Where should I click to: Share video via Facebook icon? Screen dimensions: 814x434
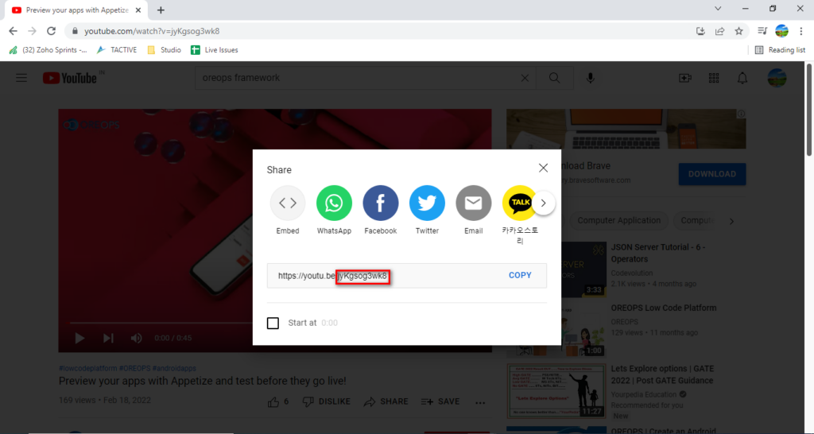point(381,203)
